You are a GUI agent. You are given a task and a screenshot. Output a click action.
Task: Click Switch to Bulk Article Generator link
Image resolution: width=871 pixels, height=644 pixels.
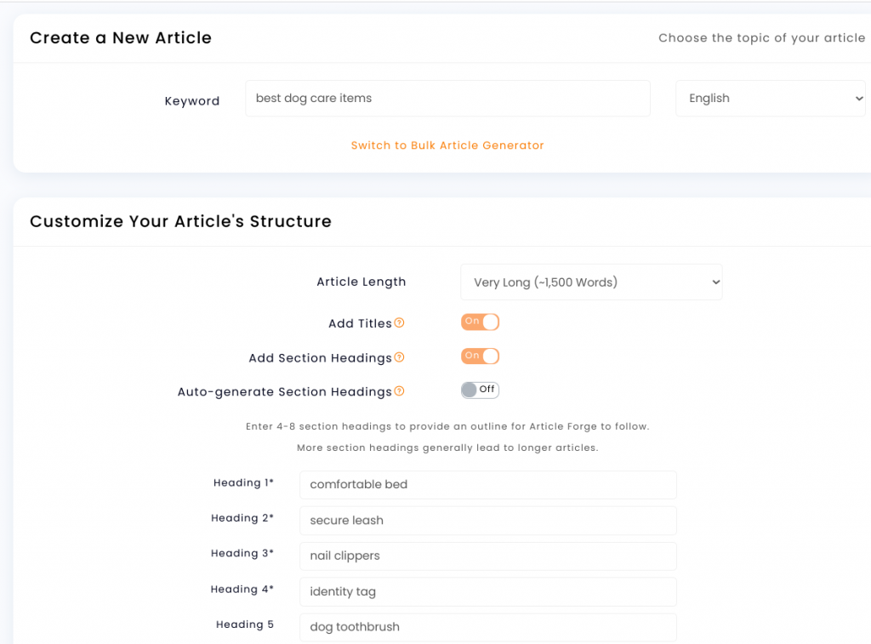[447, 145]
